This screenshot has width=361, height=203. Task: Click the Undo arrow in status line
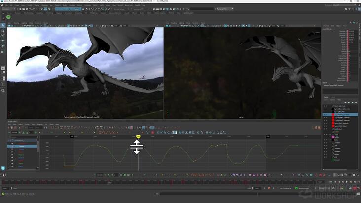click(30, 9)
